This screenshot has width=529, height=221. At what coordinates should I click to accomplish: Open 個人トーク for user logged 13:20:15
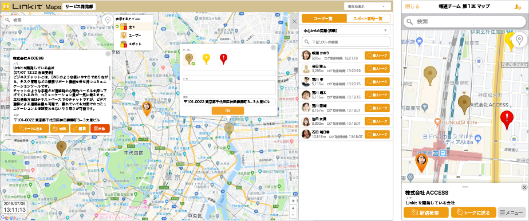[377, 82]
